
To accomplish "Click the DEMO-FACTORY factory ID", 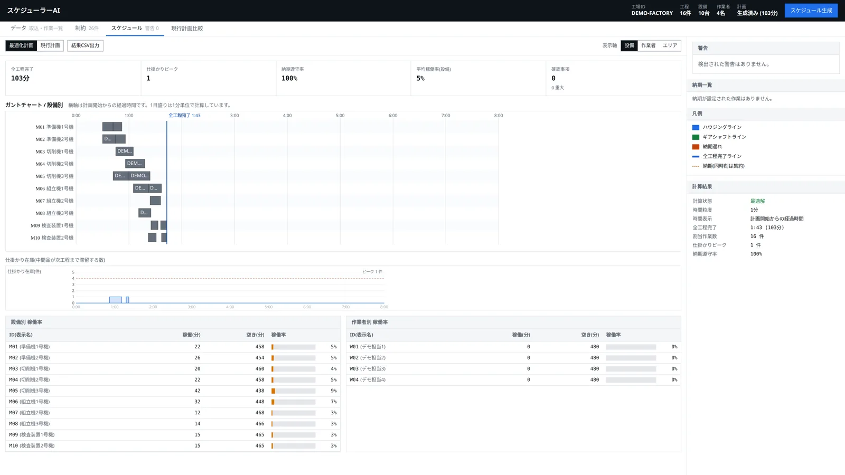I will (652, 13).
